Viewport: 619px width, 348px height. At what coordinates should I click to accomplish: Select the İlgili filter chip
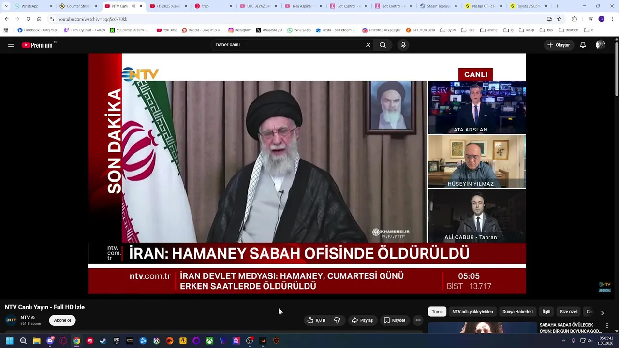(x=546, y=312)
